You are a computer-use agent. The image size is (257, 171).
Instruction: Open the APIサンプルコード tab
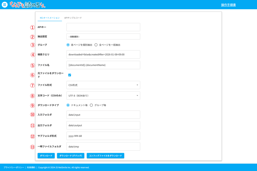coord(73,18)
